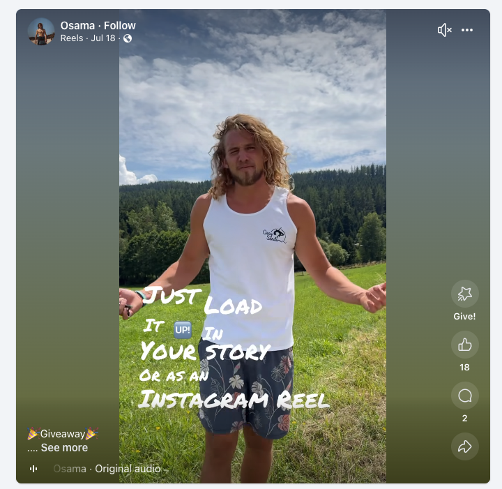Open comments via the speech bubble icon
The image size is (502, 489).
click(x=464, y=396)
